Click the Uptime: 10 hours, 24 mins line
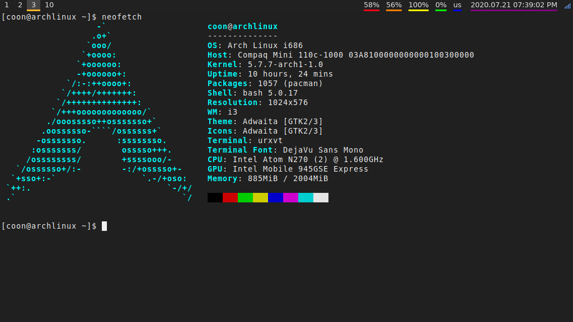Image resolution: width=573 pixels, height=322 pixels. coord(270,74)
